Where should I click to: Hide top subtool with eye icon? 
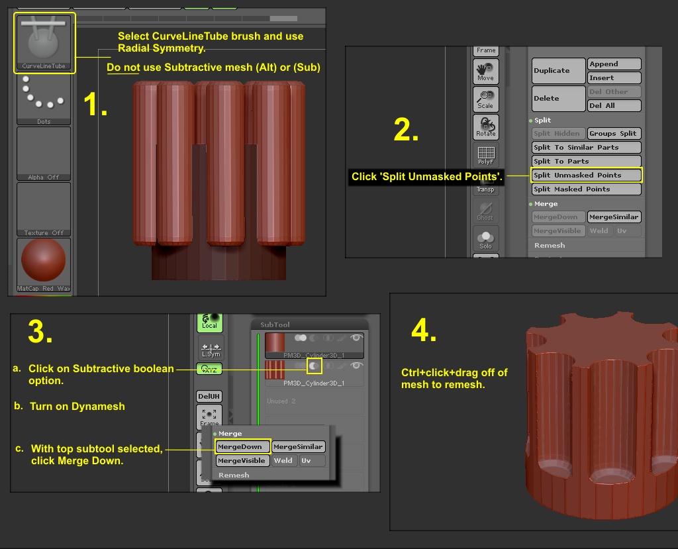click(356, 338)
